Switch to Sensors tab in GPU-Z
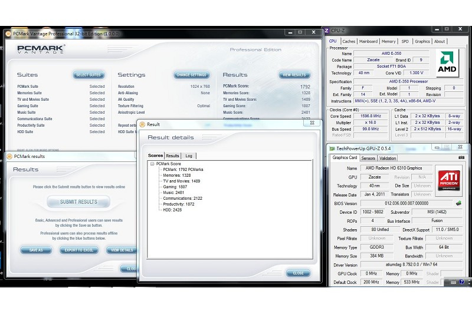The width and height of the screenshot is (472, 314). (368, 158)
